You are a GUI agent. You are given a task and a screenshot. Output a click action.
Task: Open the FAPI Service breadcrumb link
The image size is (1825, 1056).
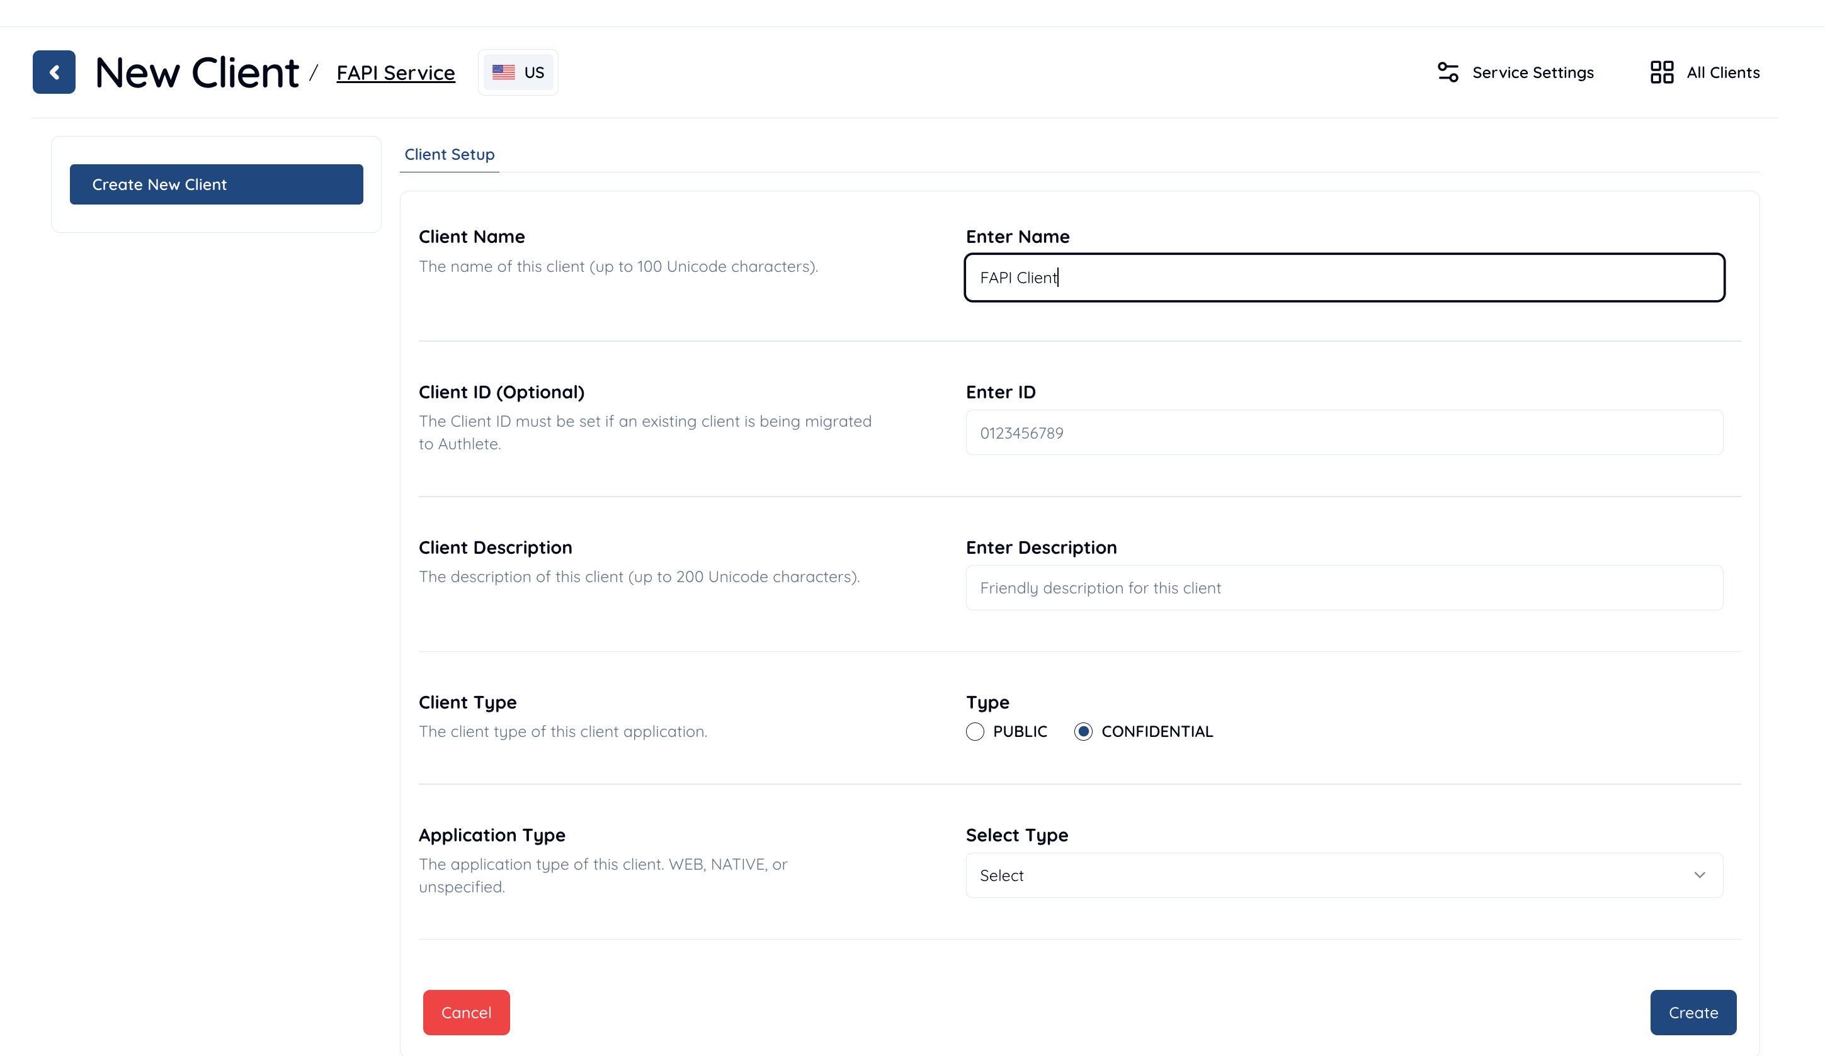pyautogui.click(x=395, y=72)
